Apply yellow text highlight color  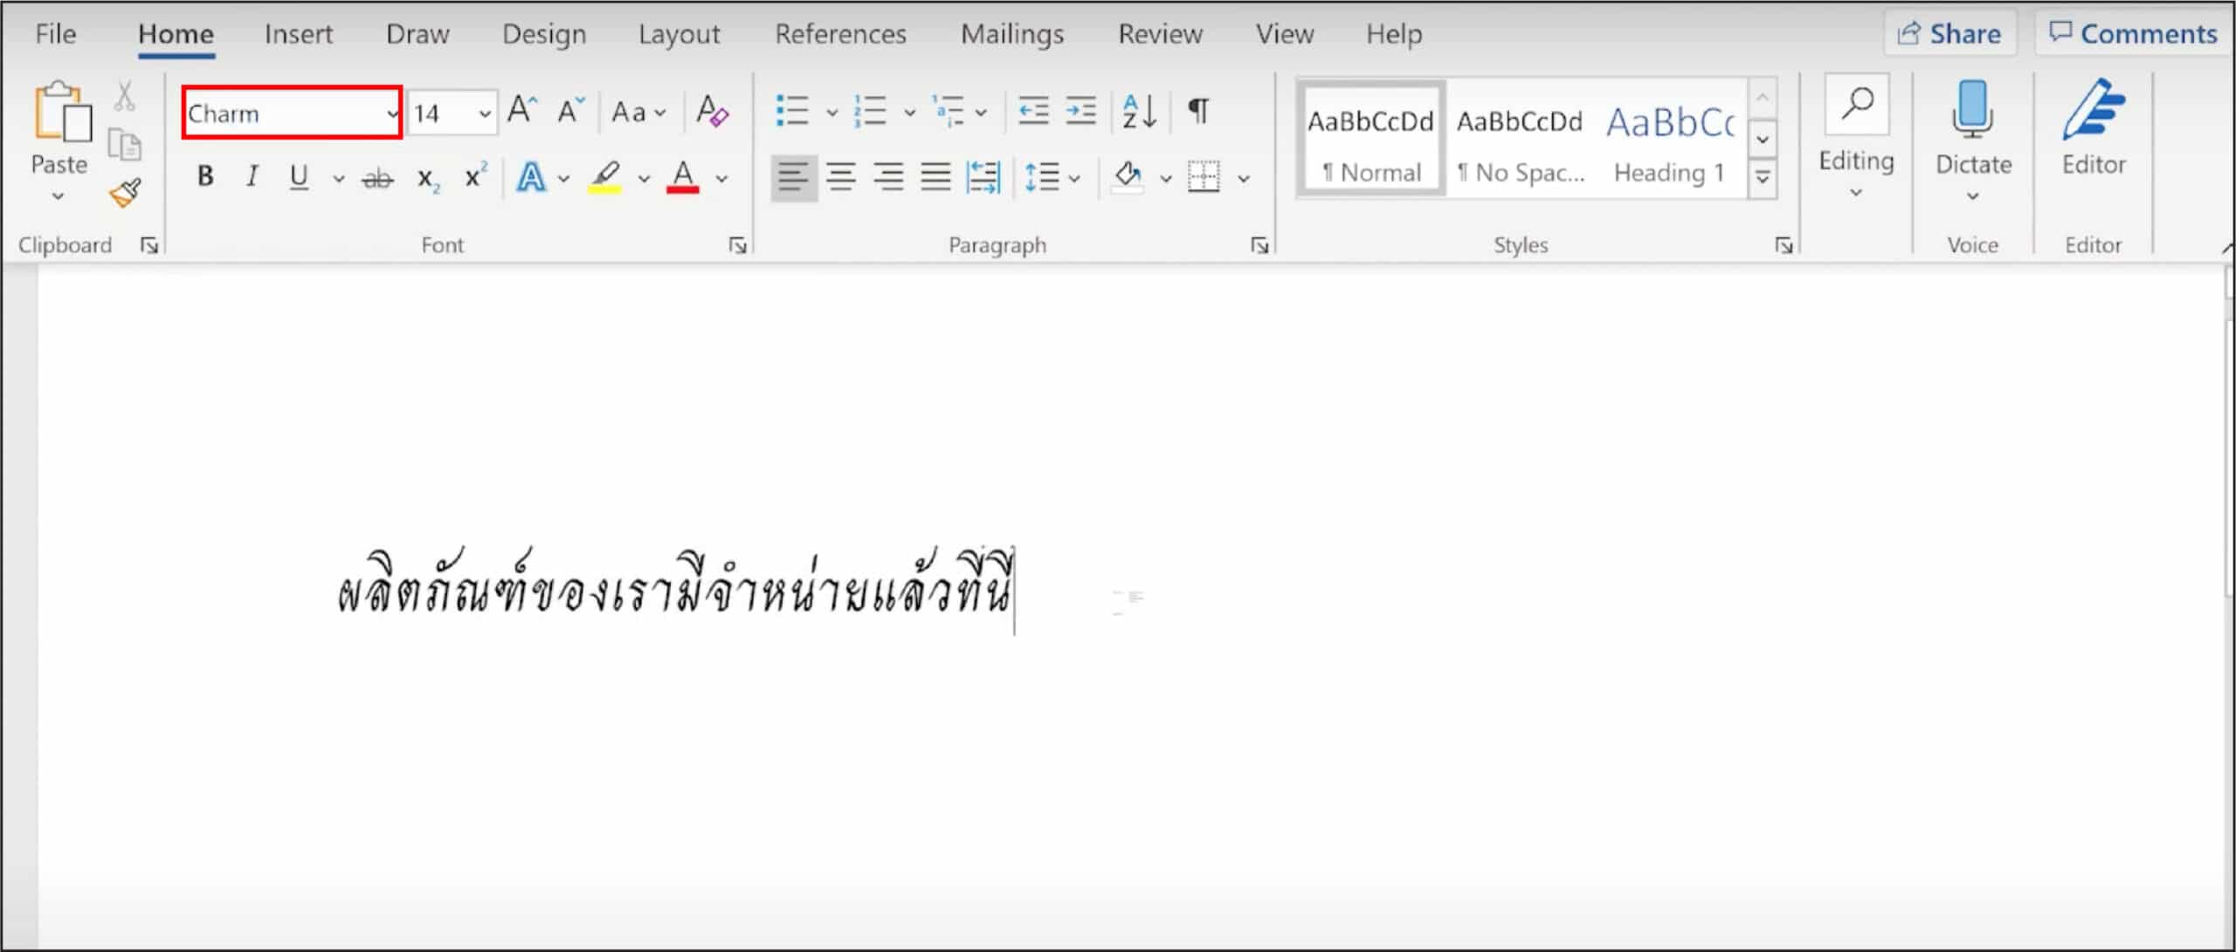[x=605, y=177]
